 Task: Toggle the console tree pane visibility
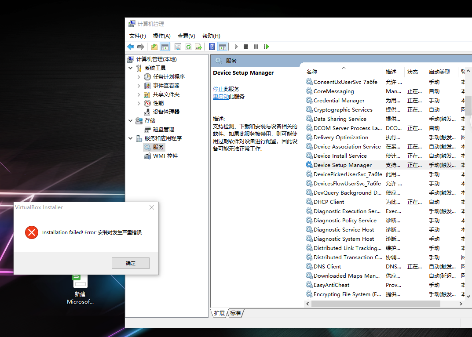[x=164, y=46]
